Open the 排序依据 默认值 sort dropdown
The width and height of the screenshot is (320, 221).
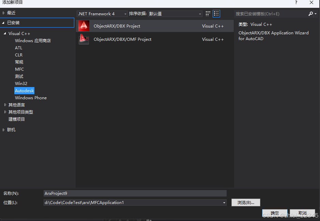[175, 14]
